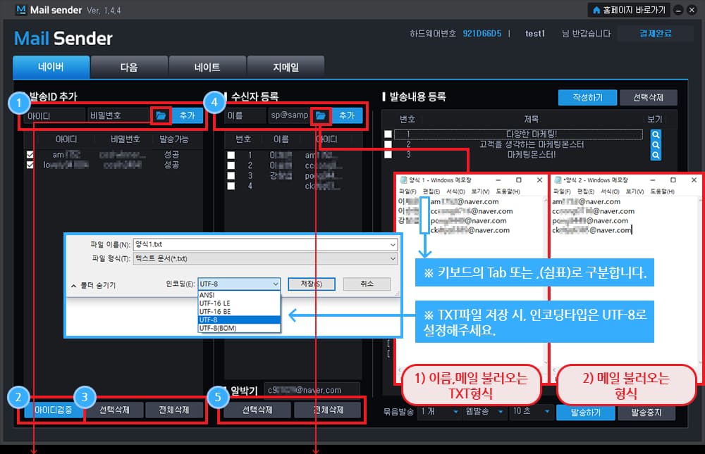
Task: Close the Mail sender window
Action: click(692, 10)
